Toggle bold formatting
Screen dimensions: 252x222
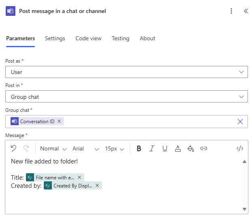[x=139, y=148]
